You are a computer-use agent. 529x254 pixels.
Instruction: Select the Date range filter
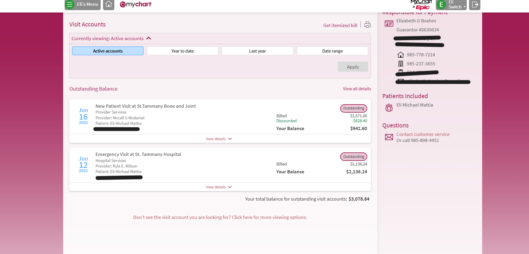(x=332, y=51)
